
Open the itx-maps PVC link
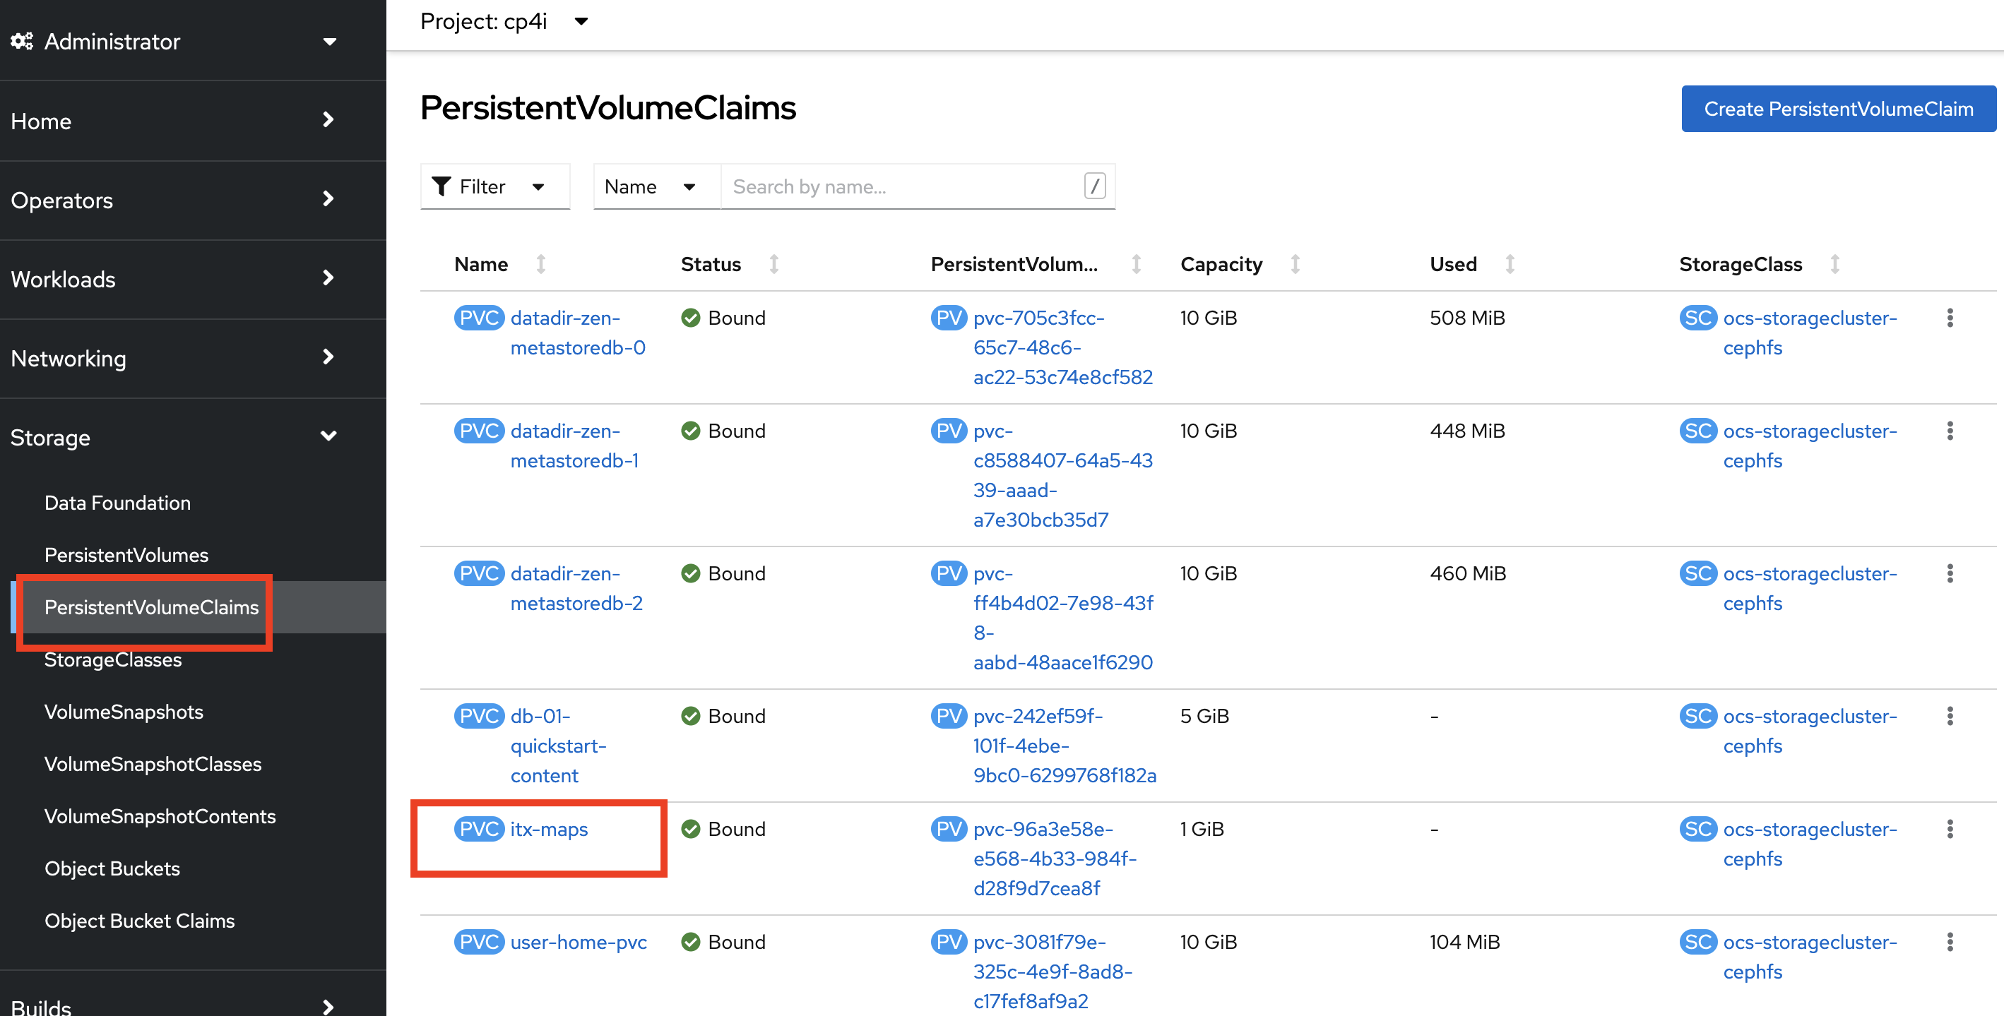click(548, 829)
